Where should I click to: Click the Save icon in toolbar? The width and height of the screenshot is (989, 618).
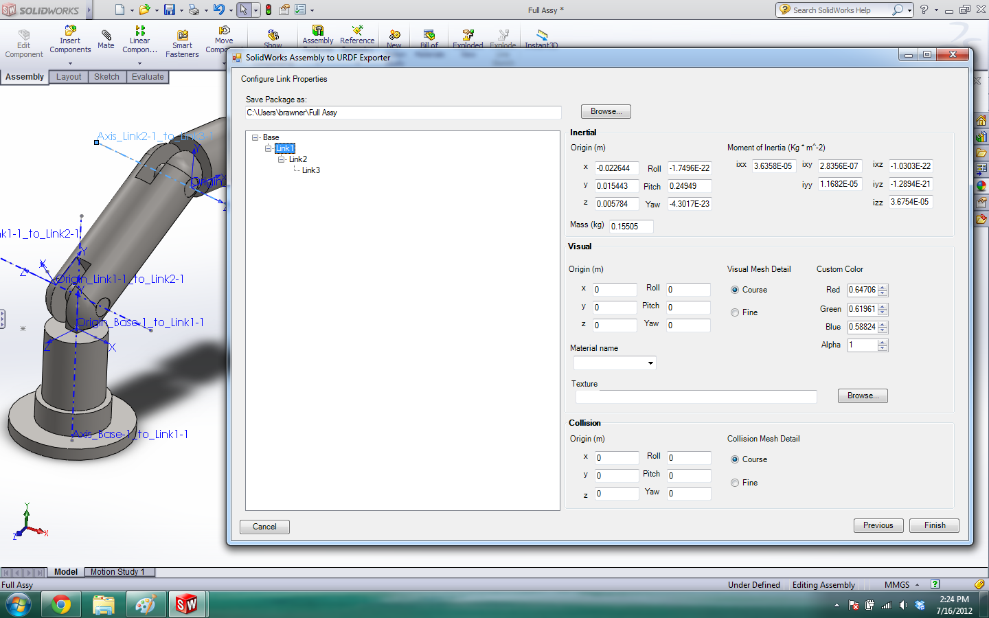click(169, 10)
